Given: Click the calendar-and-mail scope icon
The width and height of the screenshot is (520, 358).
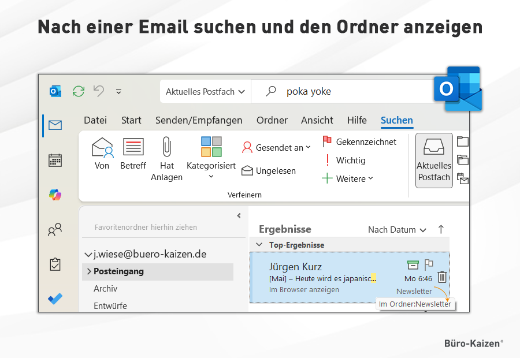Looking at the screenshot, I should click(x=462, y=178).
